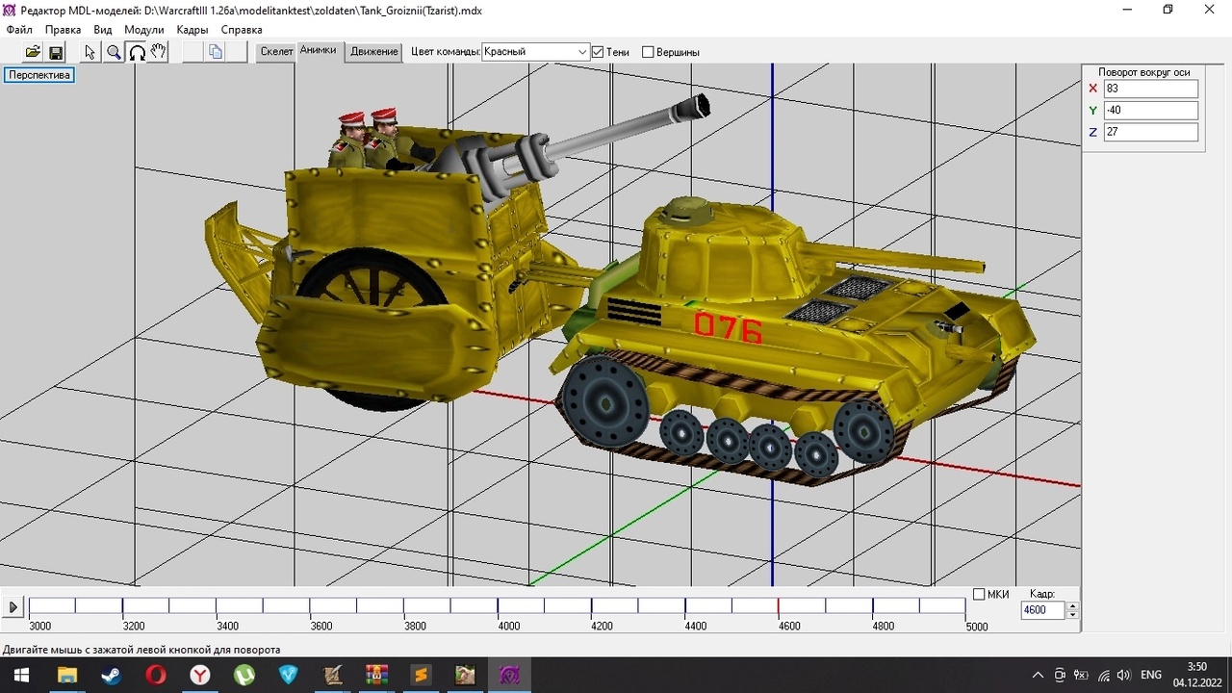Open the Правка menu
Screen dimensions: 1232x693
[x=64, y=30]
